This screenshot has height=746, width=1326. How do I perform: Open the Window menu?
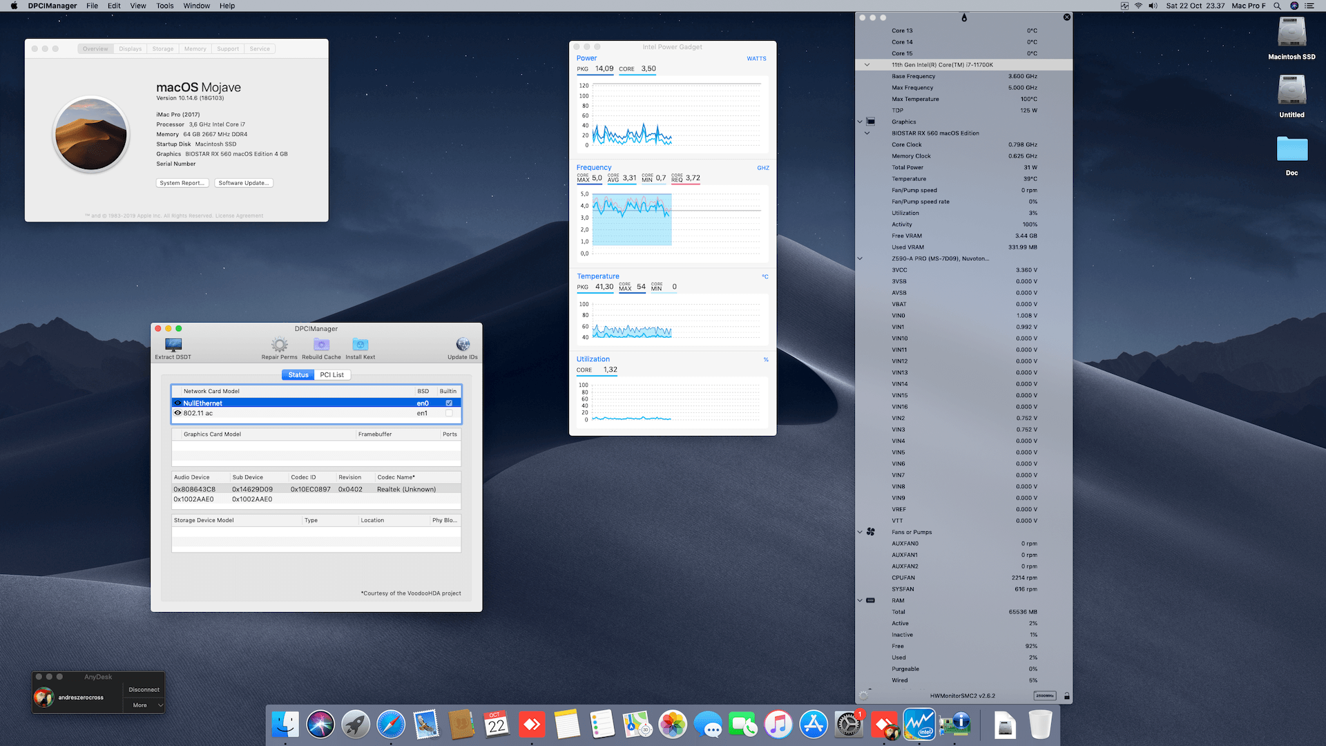click(x=197, y=6)
